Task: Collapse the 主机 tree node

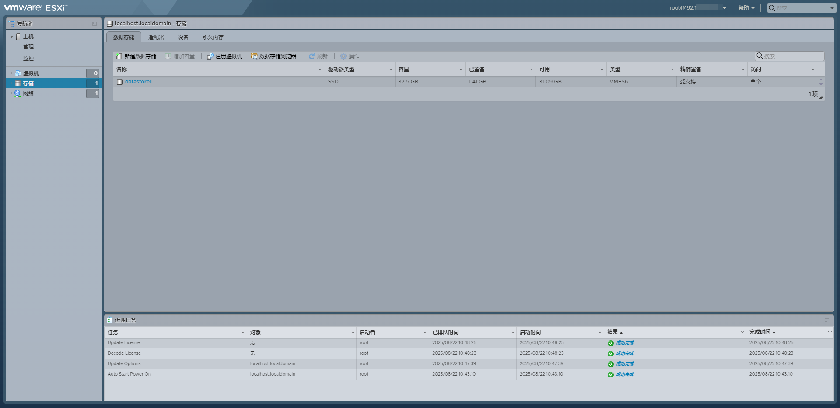Action: tap(12, 37)
